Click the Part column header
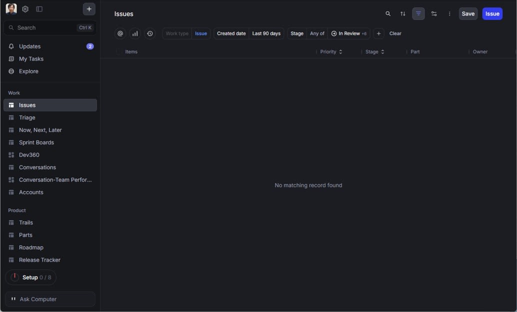Image resolution: width=517 pixels, height=312 pixels. pyautogui.click(x=415, y=52)
